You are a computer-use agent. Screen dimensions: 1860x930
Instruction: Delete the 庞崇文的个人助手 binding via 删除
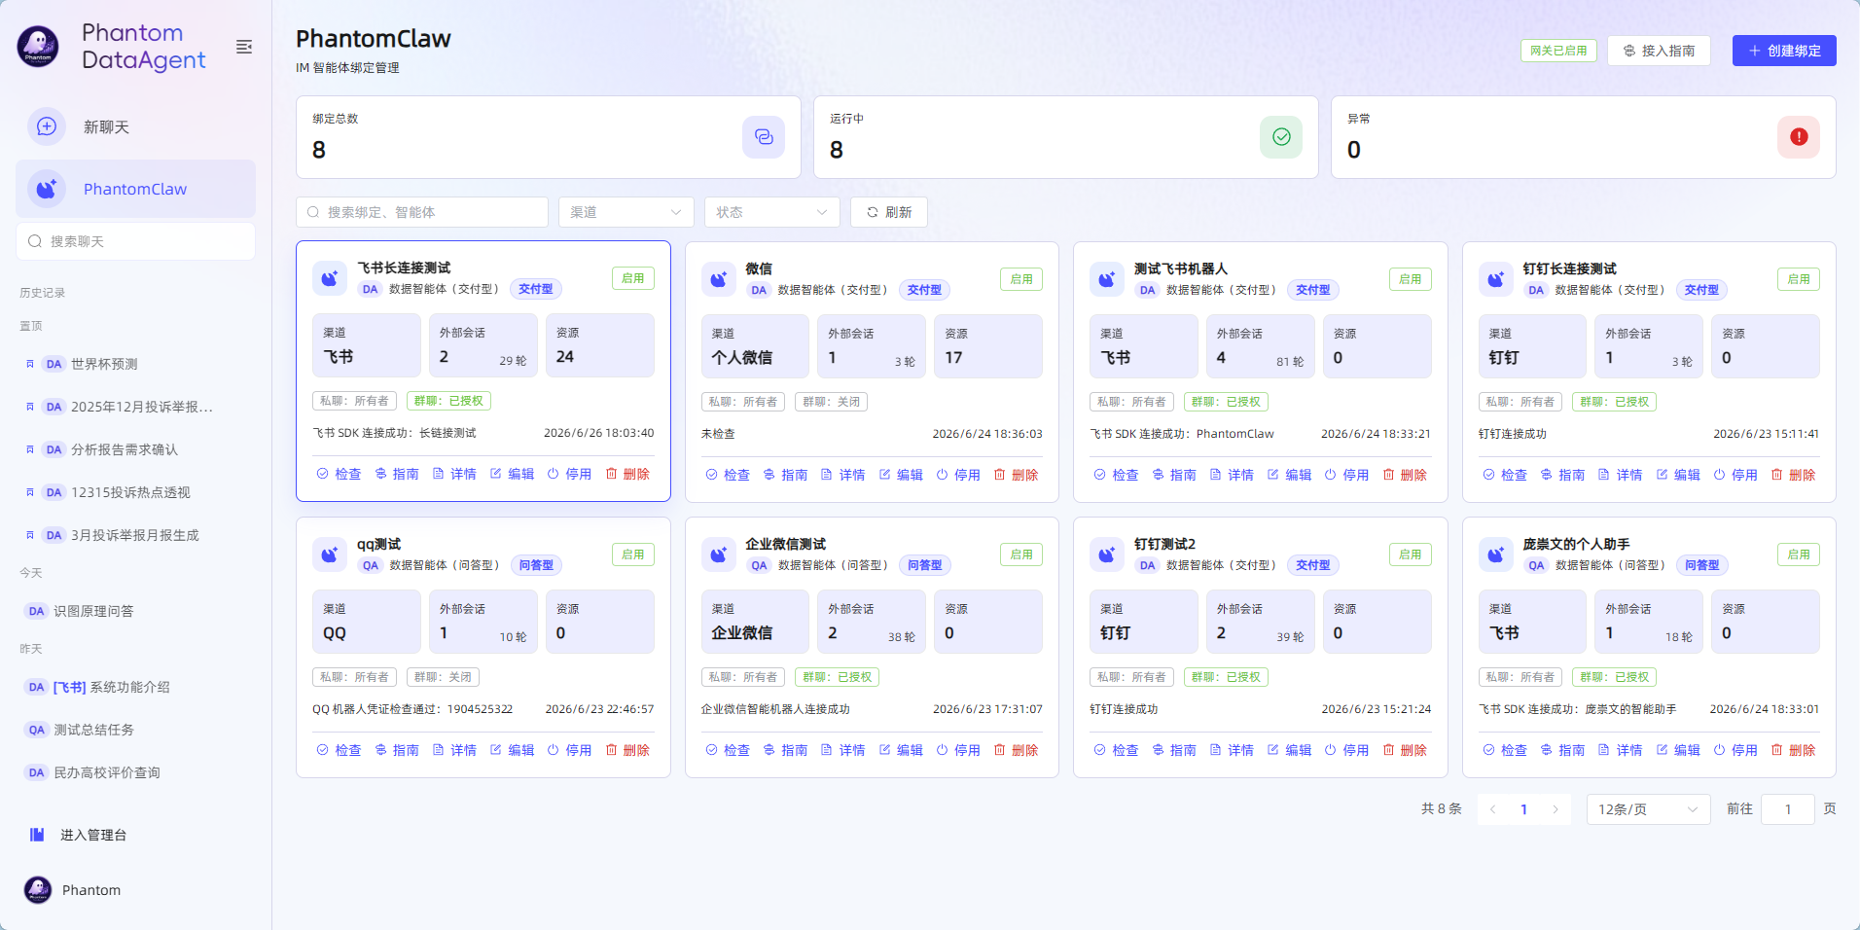1794,750
